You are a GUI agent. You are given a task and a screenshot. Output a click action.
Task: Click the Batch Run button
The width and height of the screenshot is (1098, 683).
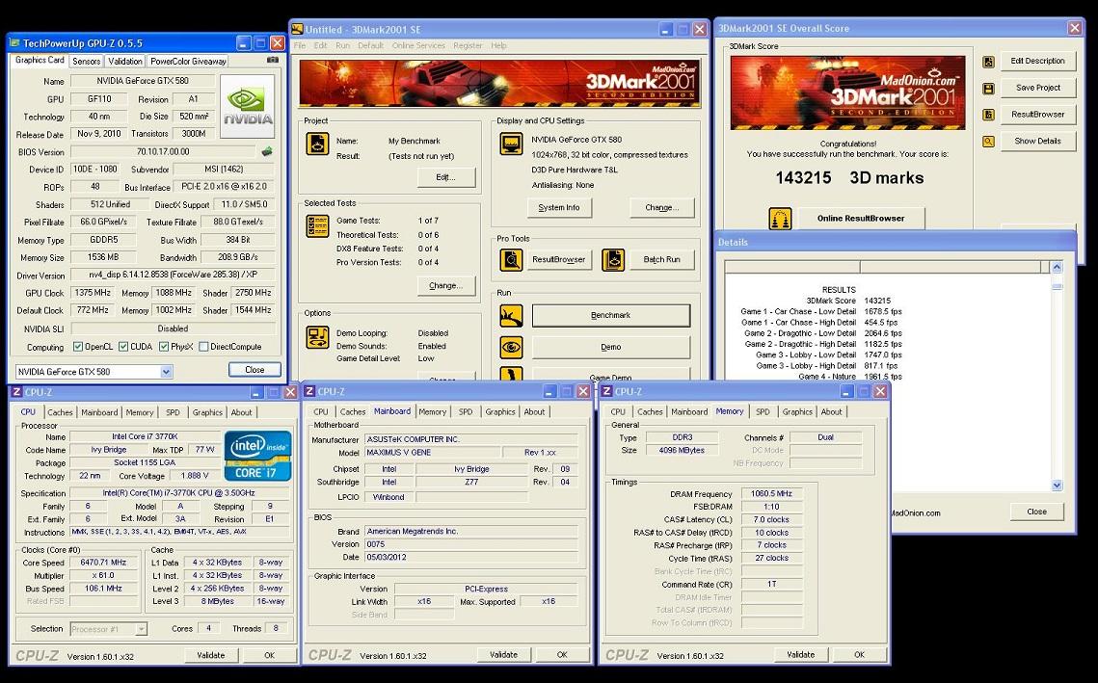[x=661, y=260]
